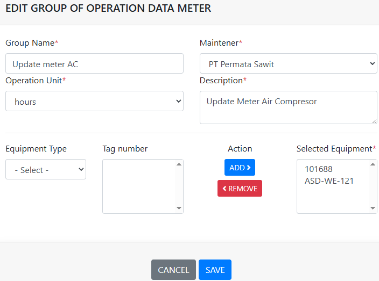This screenshot has height=281, width=379.
Task: Click the red REMOVE button
Action: (240, 189)
